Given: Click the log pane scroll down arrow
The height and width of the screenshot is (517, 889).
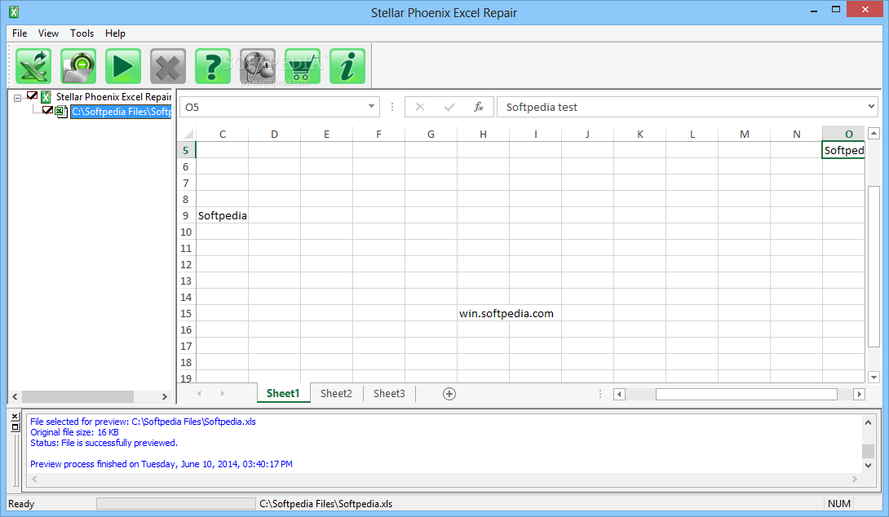Looking at the screenshot, I should [868, 465].
